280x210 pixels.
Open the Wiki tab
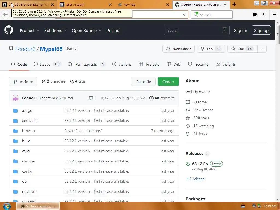click(x=174, y=64)
